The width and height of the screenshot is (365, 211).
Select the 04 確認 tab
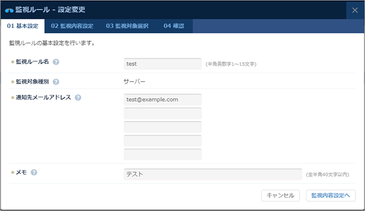pos(174,26)
